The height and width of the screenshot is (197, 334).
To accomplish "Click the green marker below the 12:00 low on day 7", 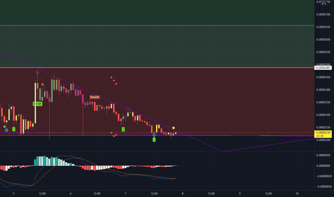I will coord(154,140).
